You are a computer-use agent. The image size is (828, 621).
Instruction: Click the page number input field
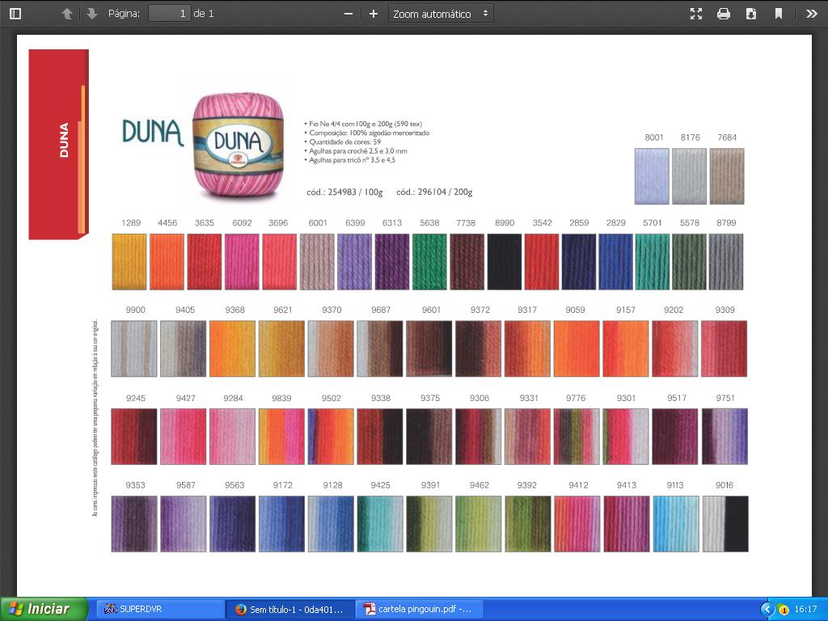point(169,14)
